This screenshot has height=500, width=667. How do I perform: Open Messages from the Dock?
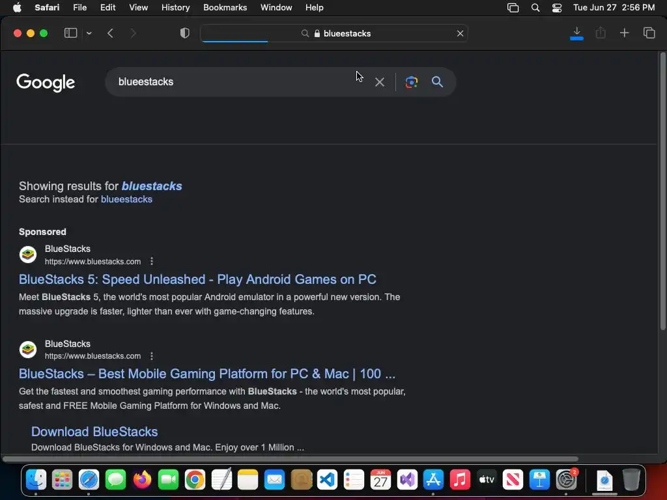[115, 480]
